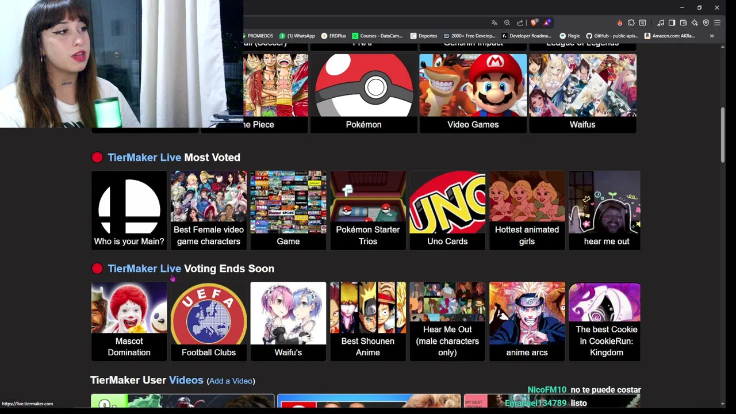Click TierMaker Live link beside Most Voted
This screenshot has height=414, width=736.
coord(144,158)
